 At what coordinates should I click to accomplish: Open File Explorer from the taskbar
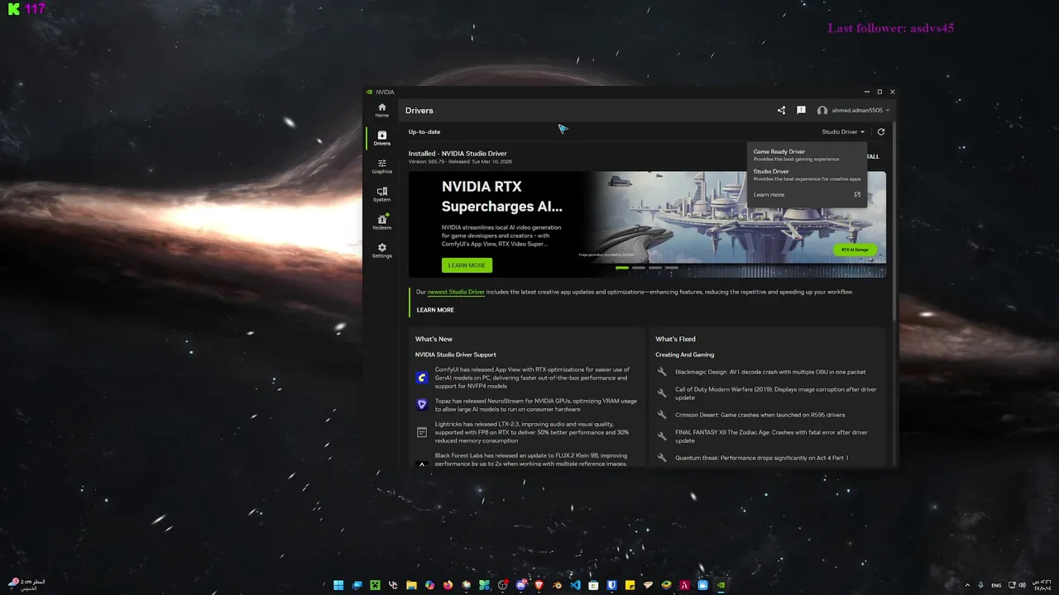[411, 585]
